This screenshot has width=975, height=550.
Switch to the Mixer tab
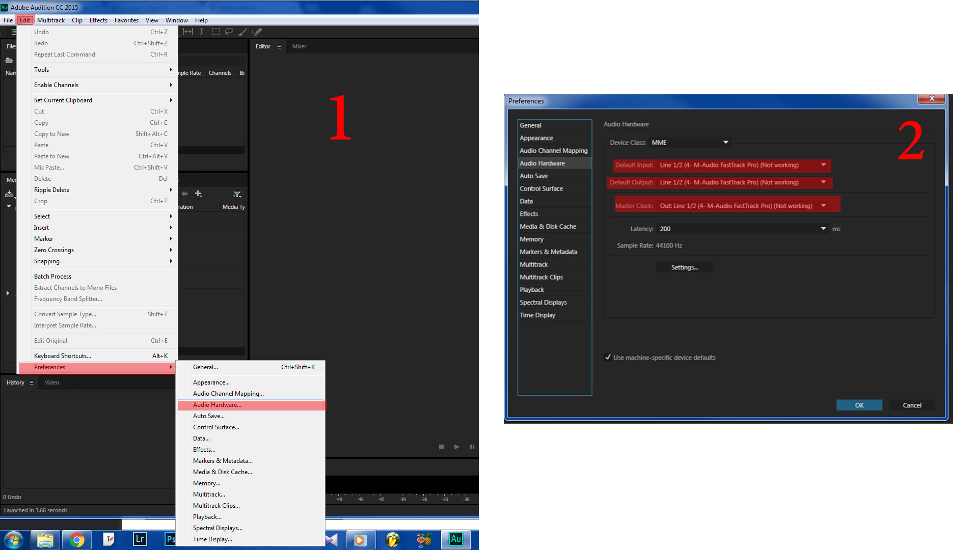tap(299, 46)
